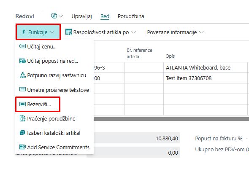Click the reference cell in Test Item row
249x169 pixels.
144,78
